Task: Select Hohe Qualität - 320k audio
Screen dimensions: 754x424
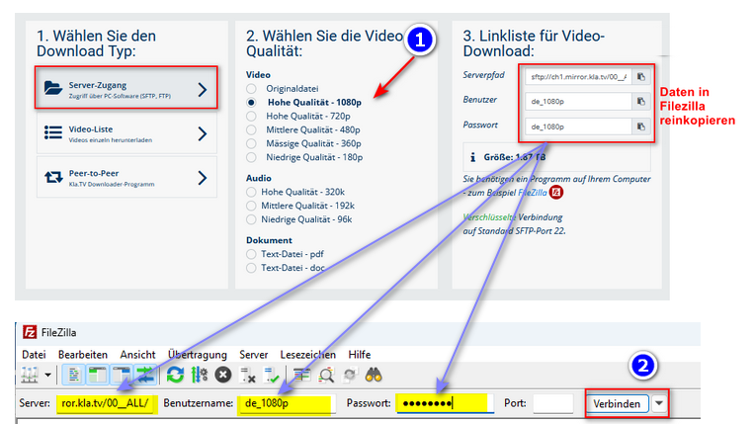Action: pyautogui.click(x=251, y=192)
